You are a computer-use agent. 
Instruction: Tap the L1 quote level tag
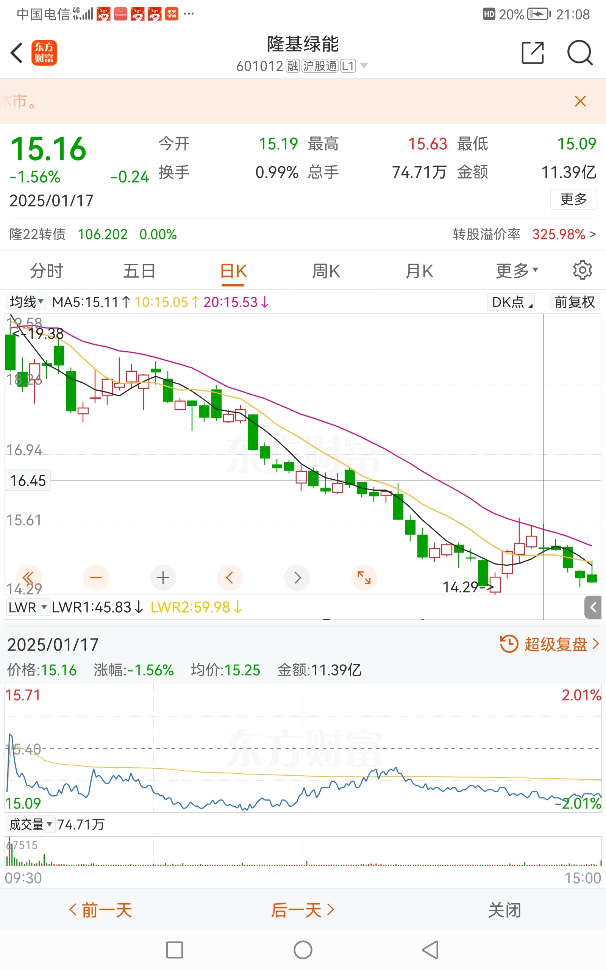[x=348, y=66]
